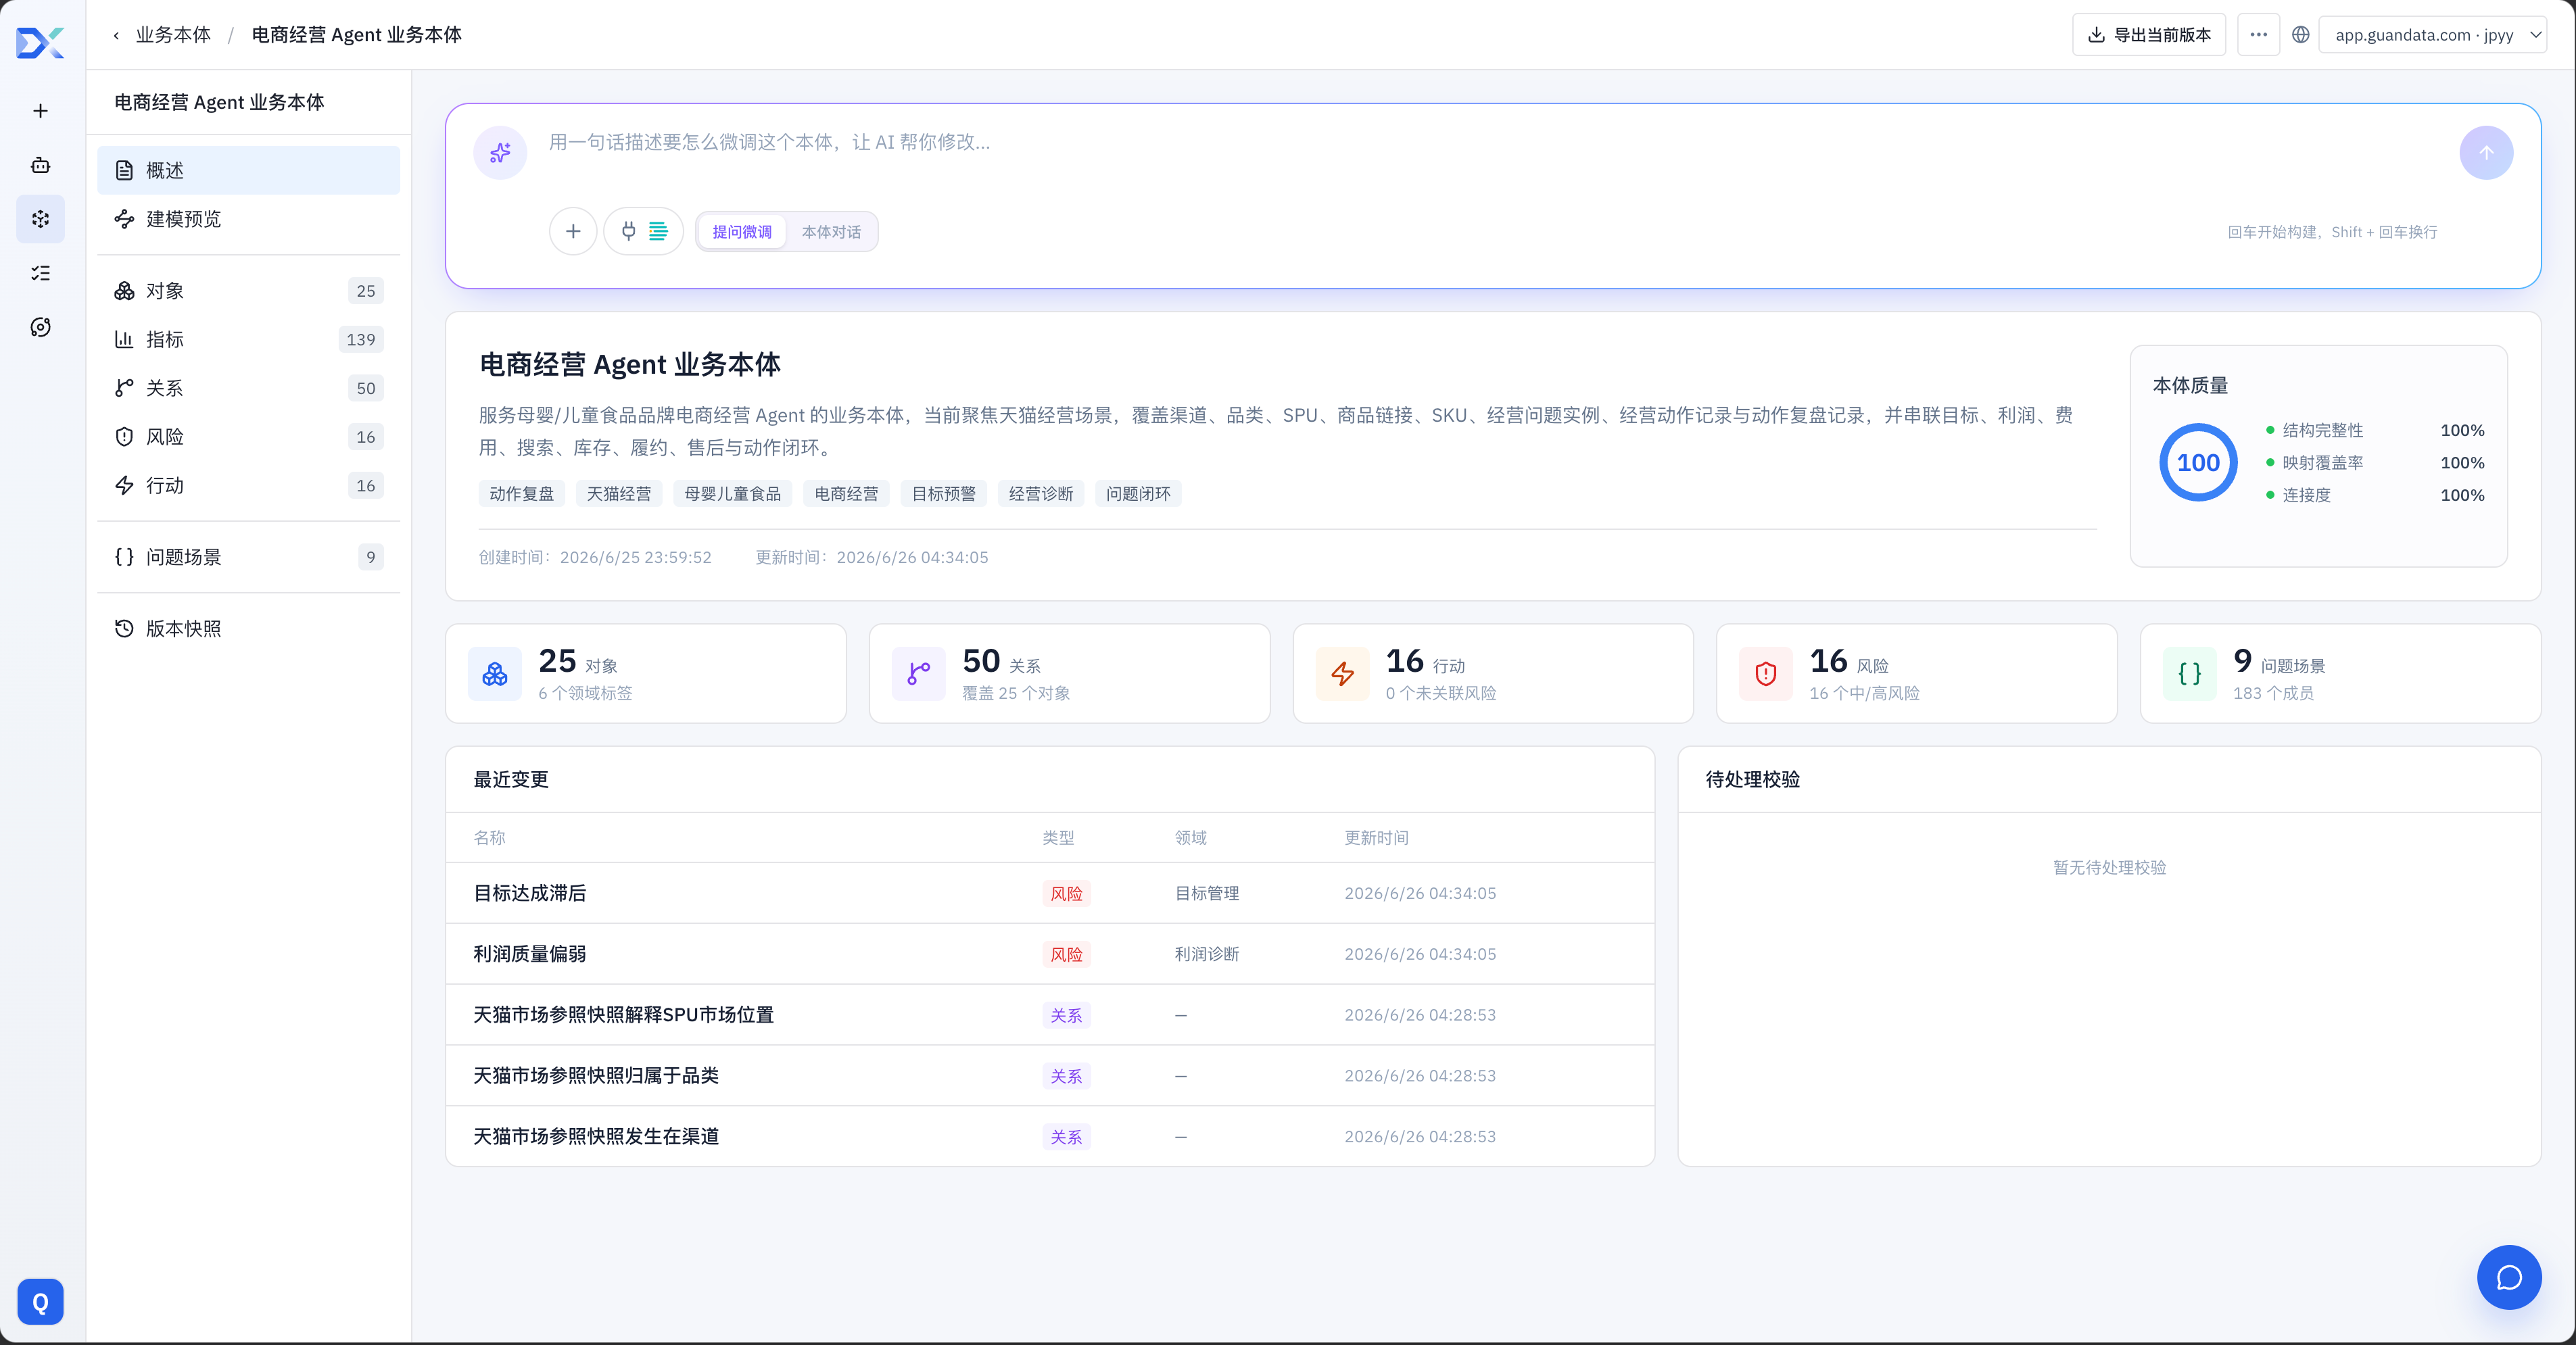
Task: Open 风险 list in the sidebar
Action: [x=248, y=437]
